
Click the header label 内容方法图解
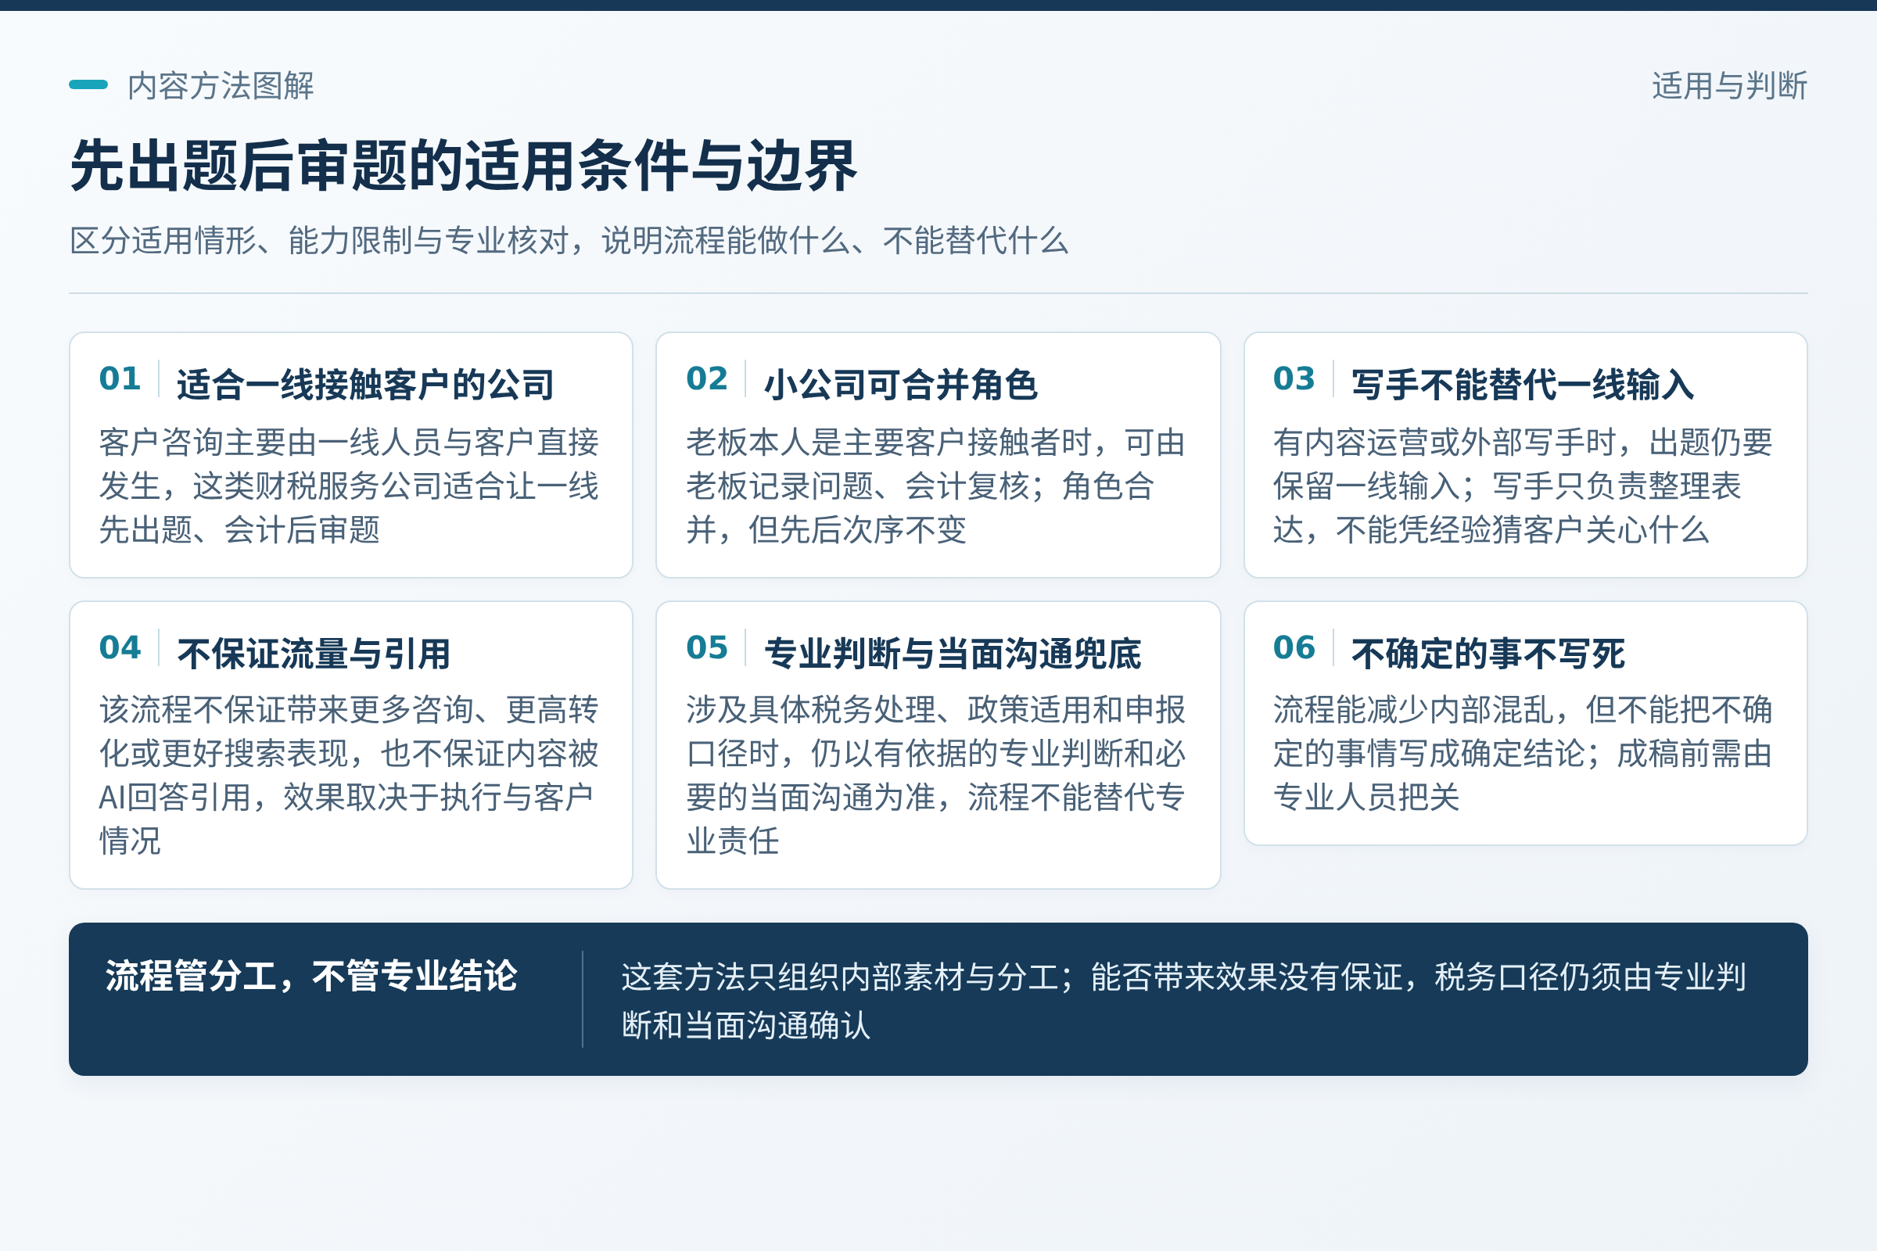point(221,85)
